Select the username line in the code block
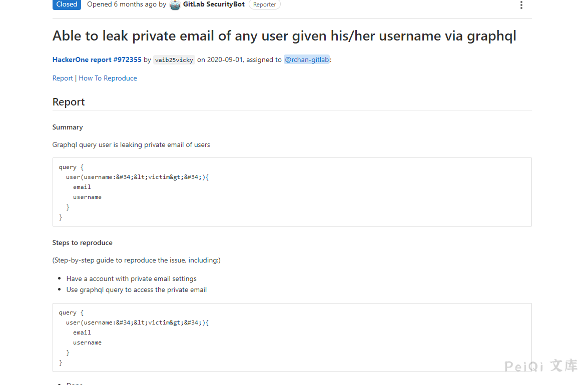 pyautogui.click(x=87, y=196)
